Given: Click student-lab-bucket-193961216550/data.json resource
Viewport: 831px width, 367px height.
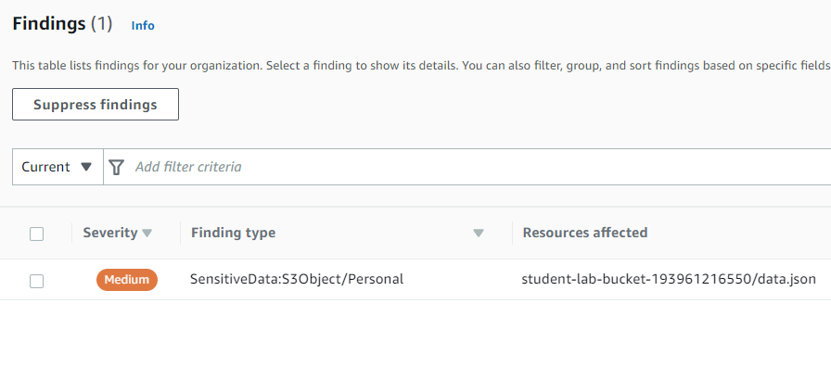Looking at the screenshot, I should 669,279.
